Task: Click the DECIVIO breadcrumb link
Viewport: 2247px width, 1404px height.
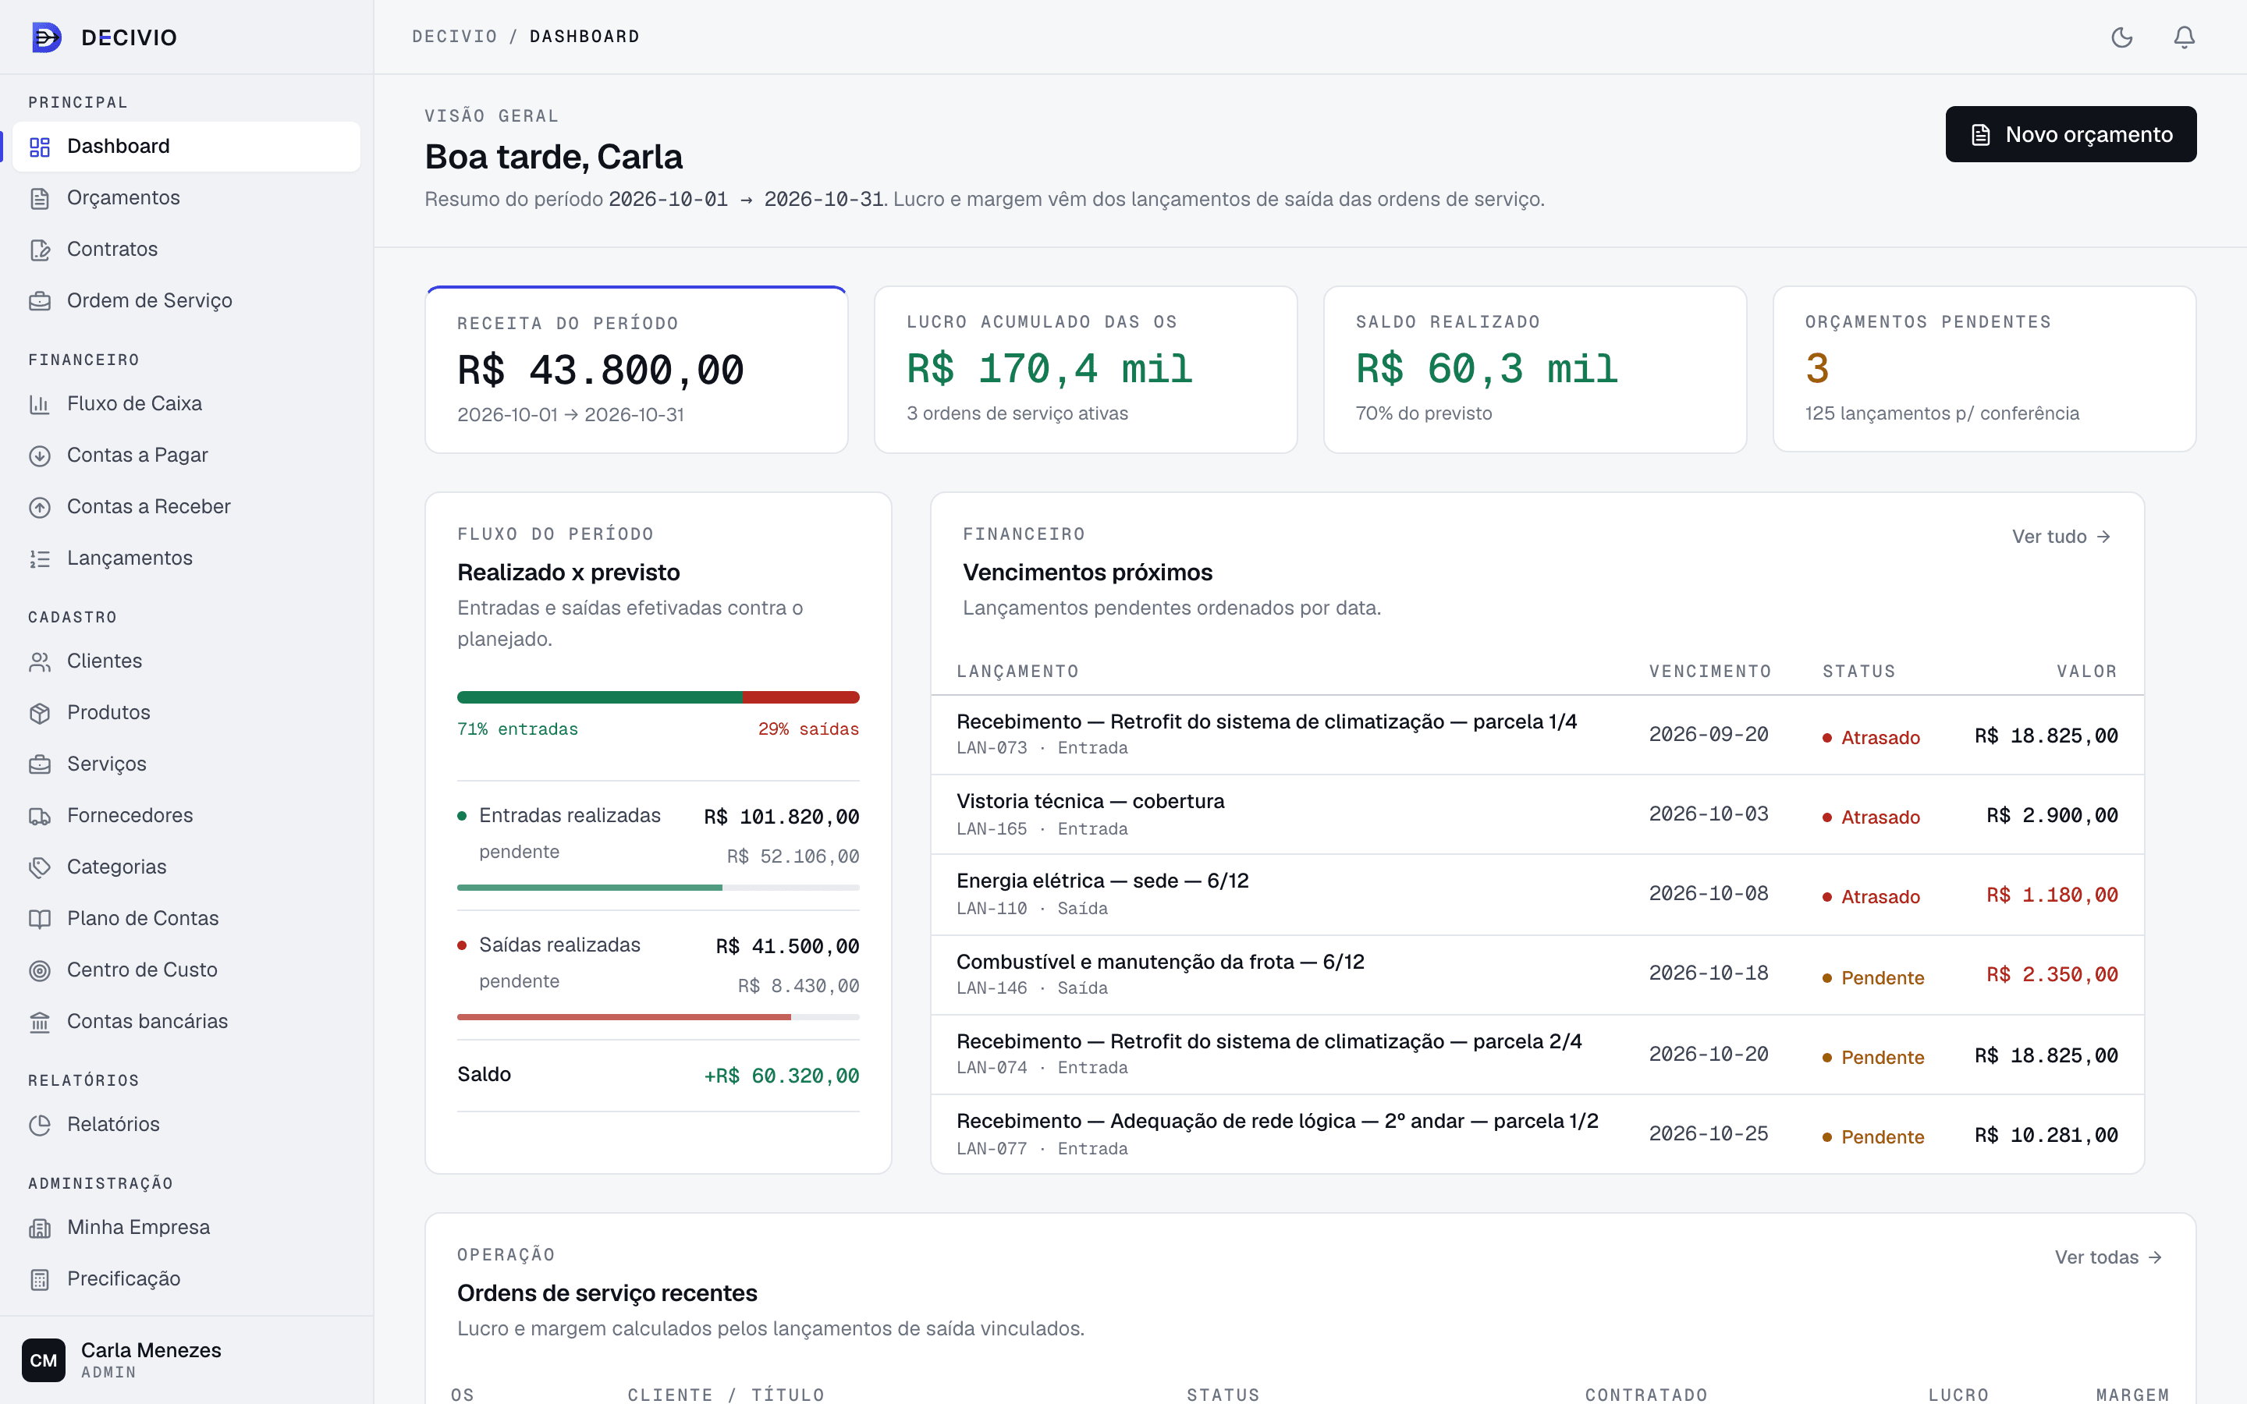Action: tap(455, 36)
